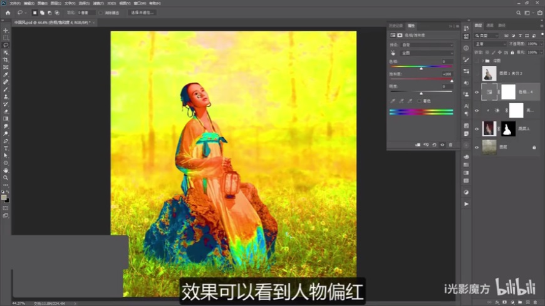
Task: Select the Frame tool
Action: 6,67
